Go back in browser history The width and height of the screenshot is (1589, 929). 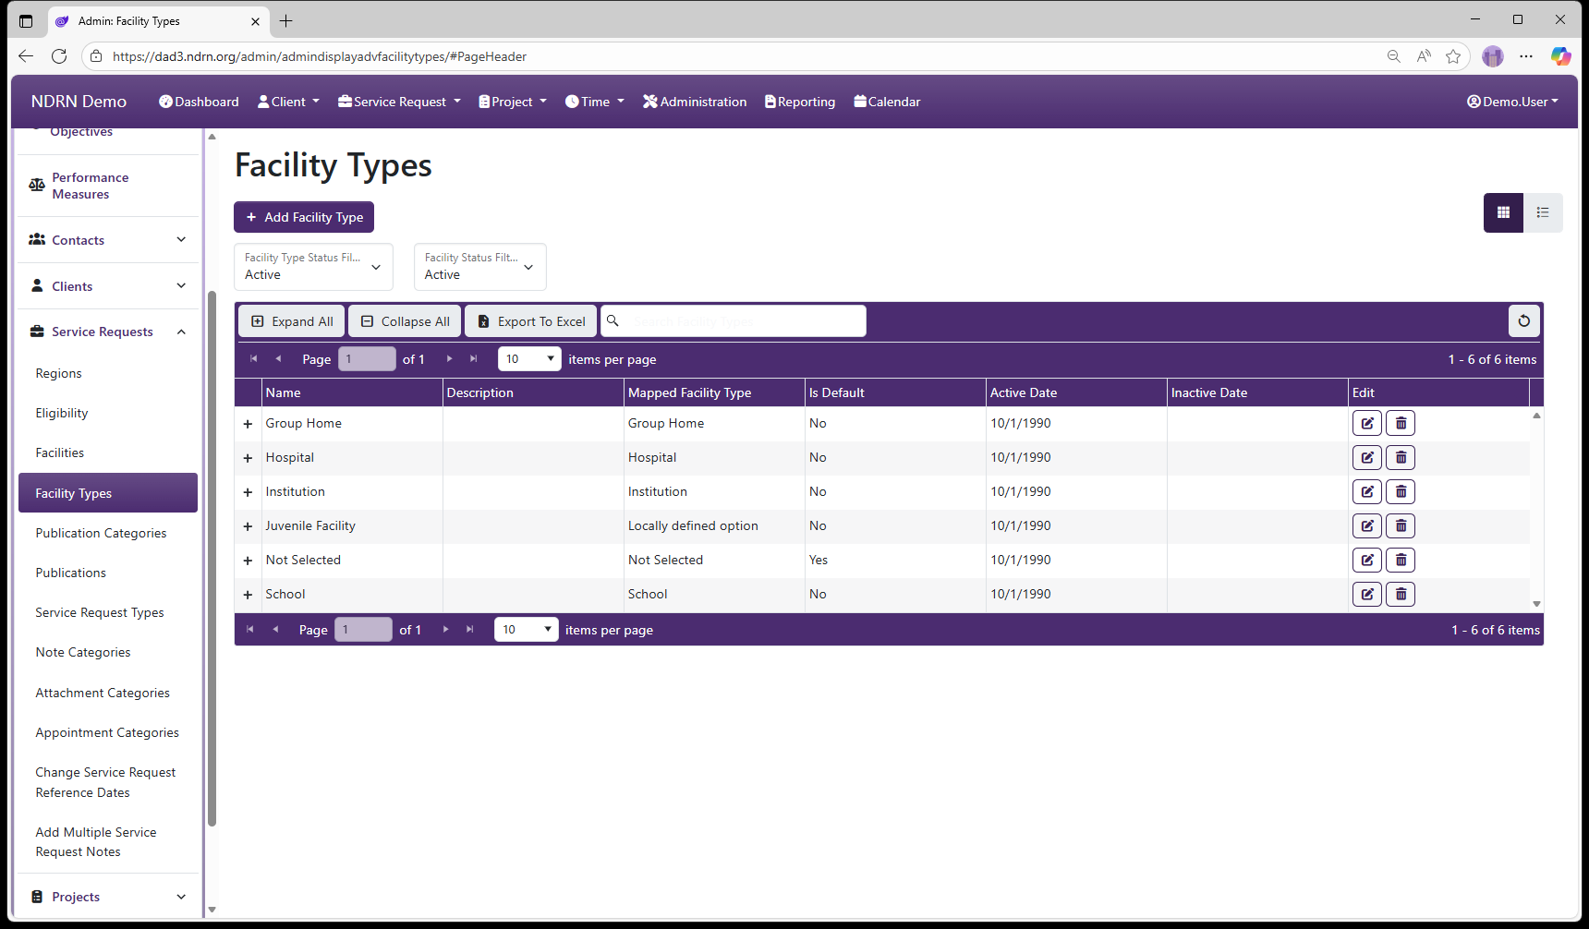coord(26,56)
